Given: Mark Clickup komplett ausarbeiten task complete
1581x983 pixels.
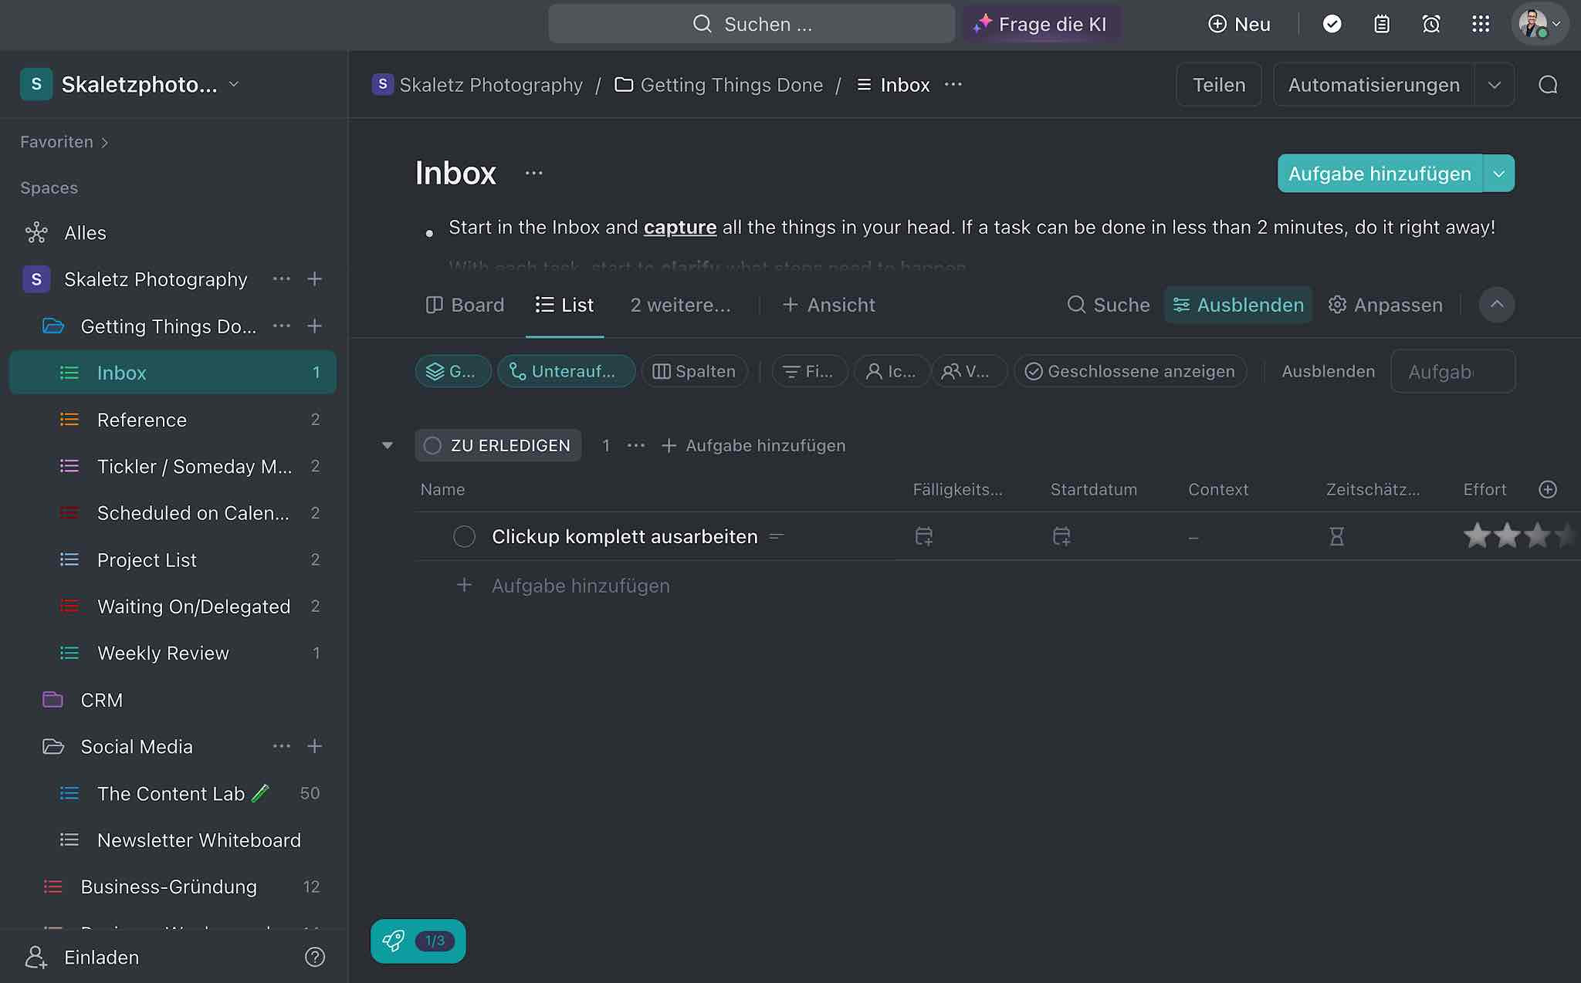Looking at the screenshot, I should pyautogui.click(x=464, y=536).
